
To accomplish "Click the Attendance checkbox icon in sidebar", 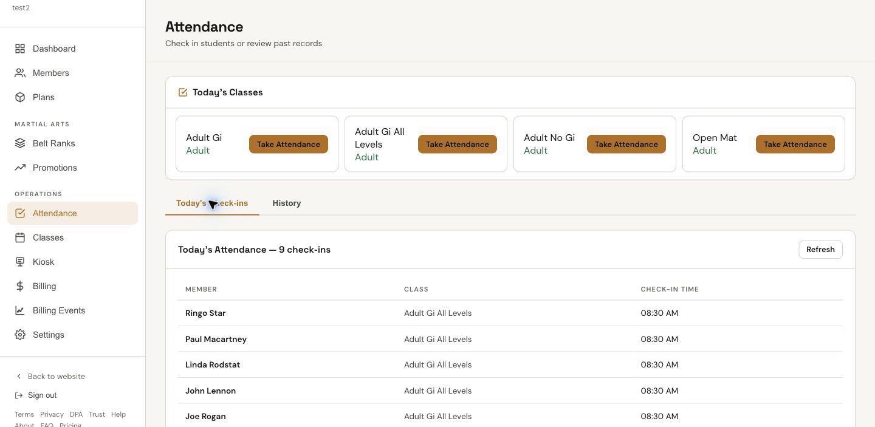I will pos(20,213).
